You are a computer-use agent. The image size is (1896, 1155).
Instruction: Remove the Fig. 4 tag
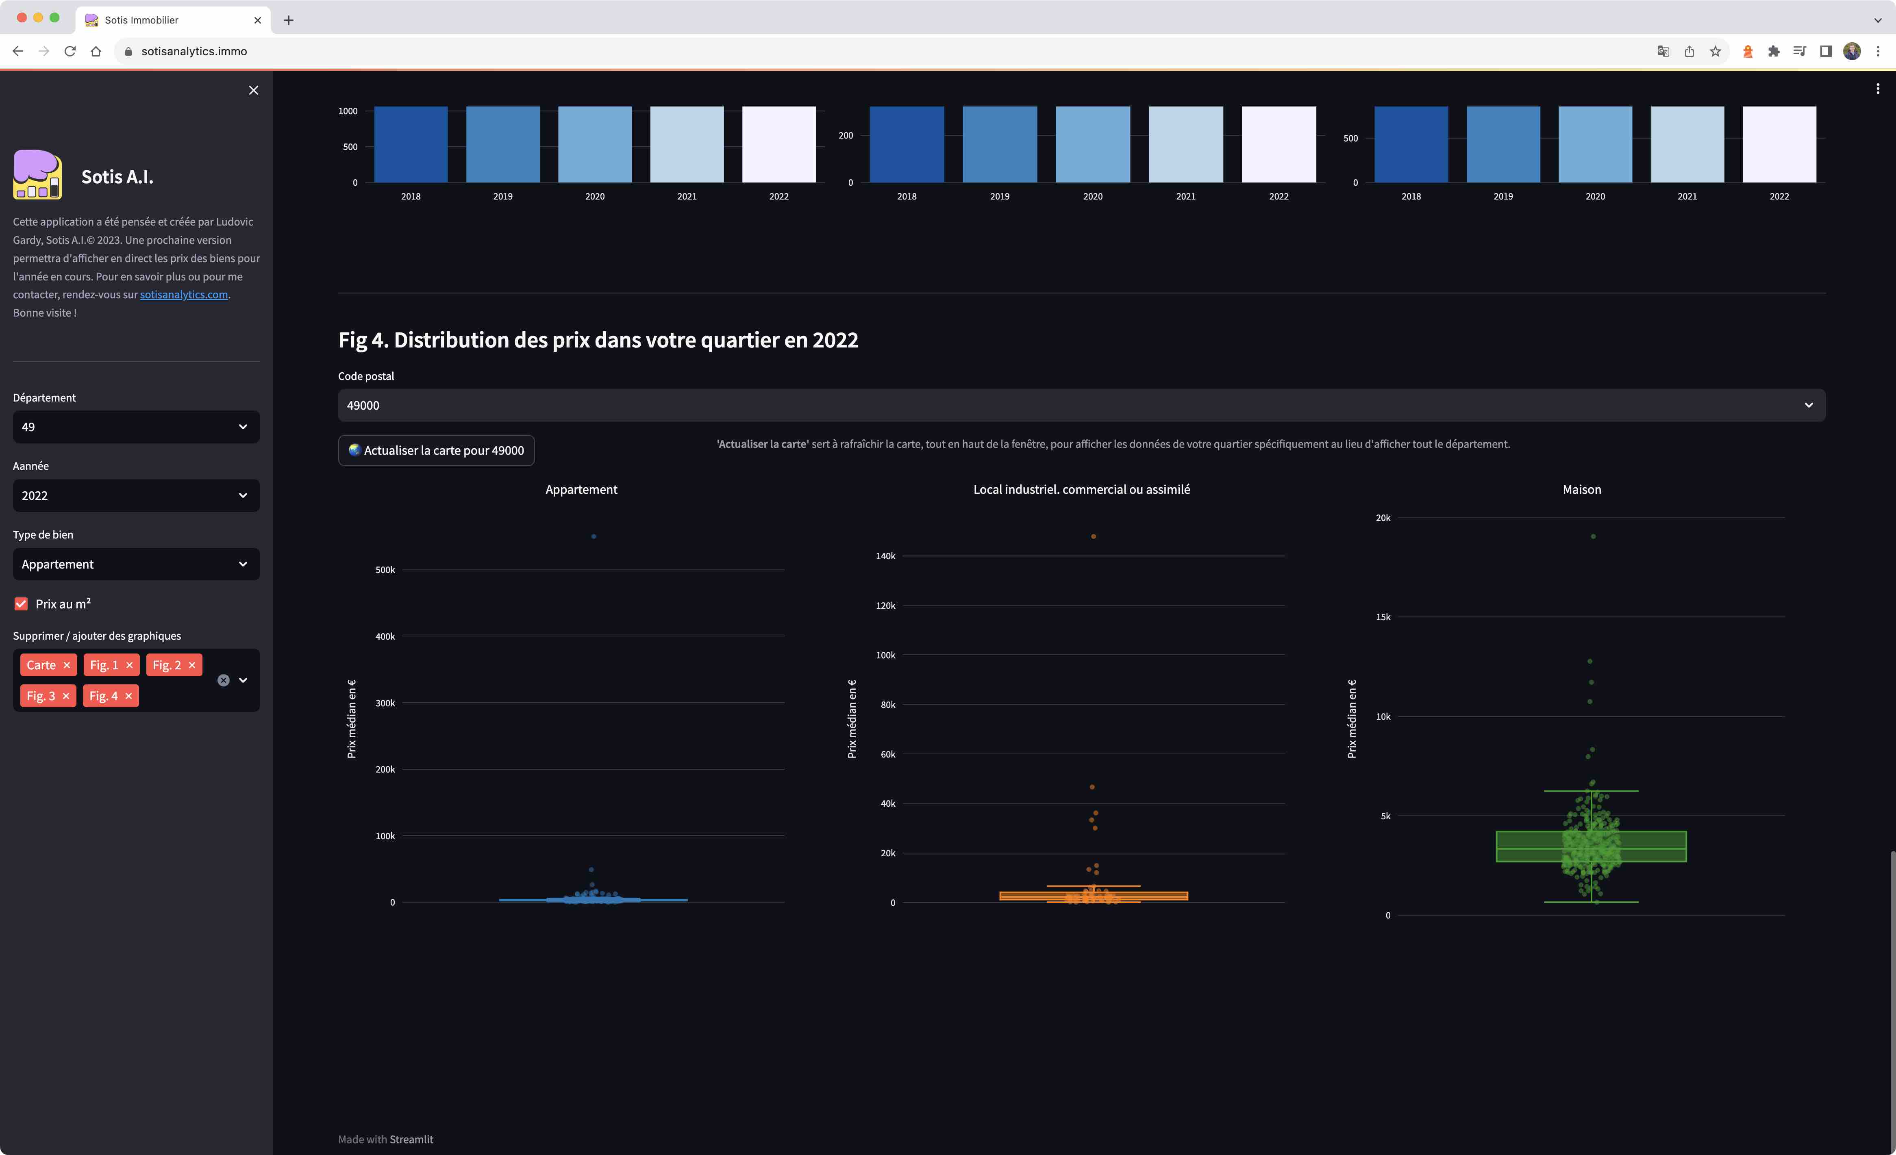128,696
